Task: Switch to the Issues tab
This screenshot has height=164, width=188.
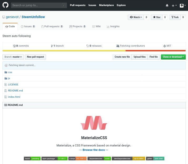Action: point(28,26)
